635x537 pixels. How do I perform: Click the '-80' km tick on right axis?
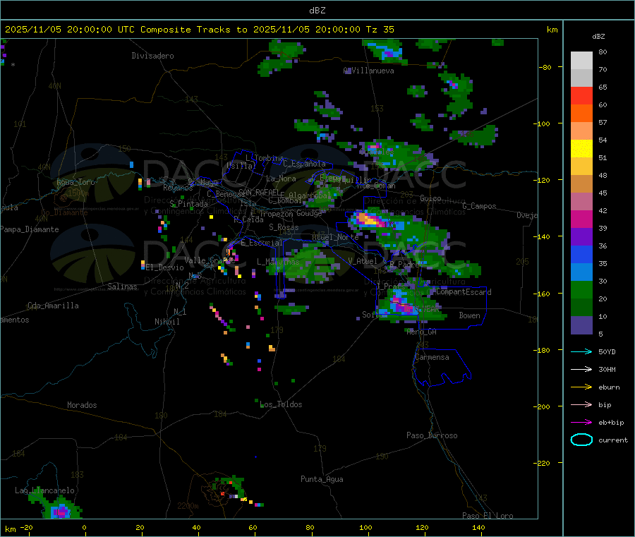click(x=545, y=67)
